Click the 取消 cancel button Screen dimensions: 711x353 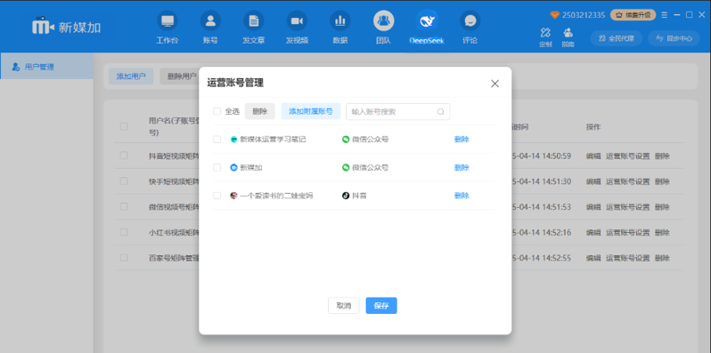coord(344,306)
